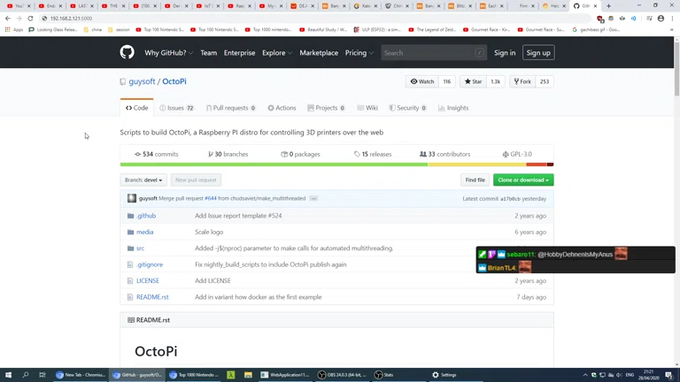680x382 pixels.
Task: Fork the OctoPi repository
Action: (x=522, y=81)
